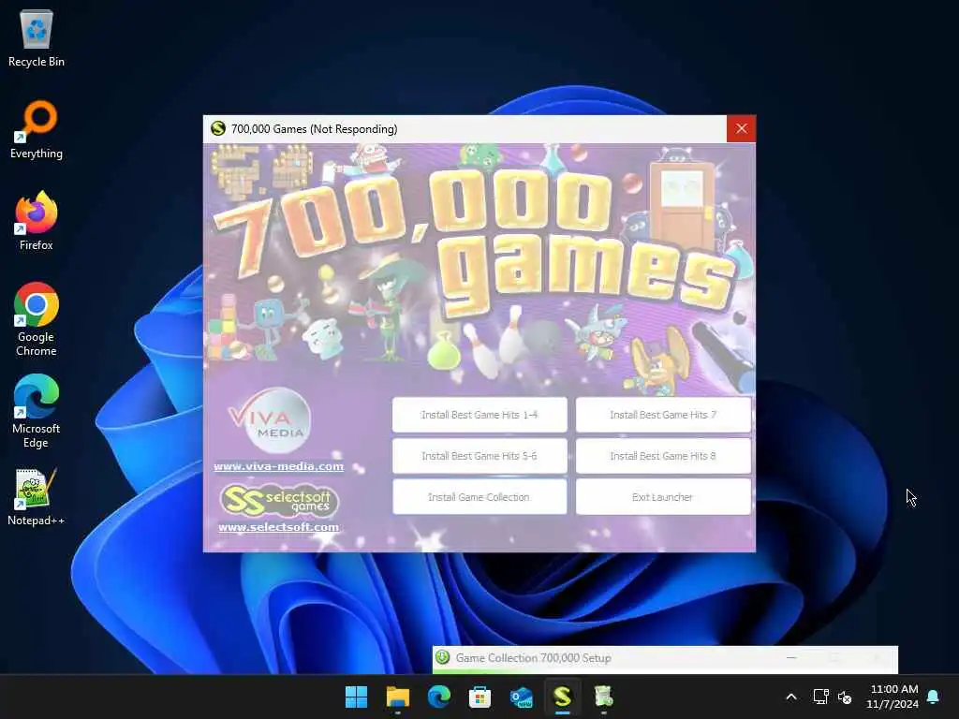
Task: Open the www.viva-media.com link
Action: (x=278, y=466)
